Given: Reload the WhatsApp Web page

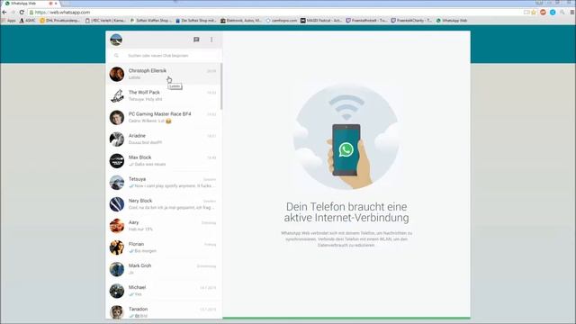Looking at the screenshot, I should point(22,12).
